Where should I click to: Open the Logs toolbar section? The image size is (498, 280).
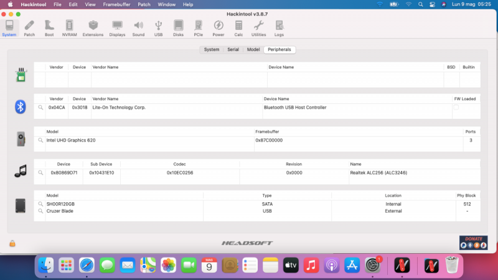click(x=279, y=28)
